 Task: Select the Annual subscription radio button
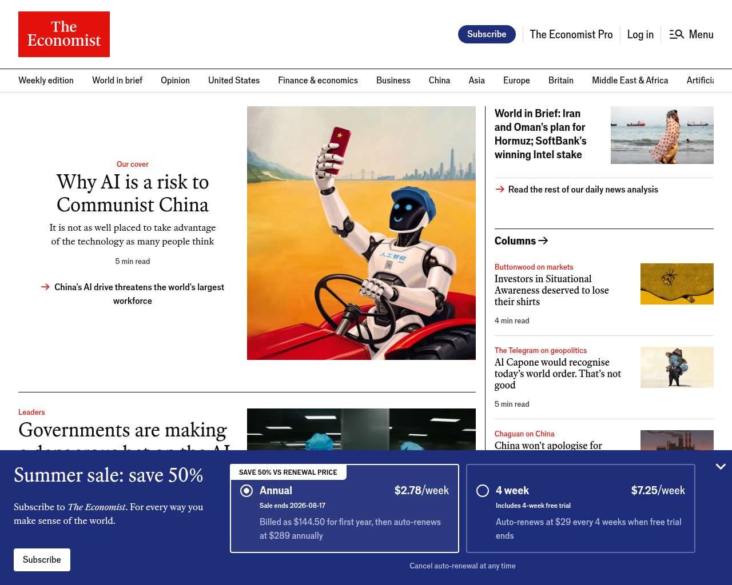(x=246, y=491)
